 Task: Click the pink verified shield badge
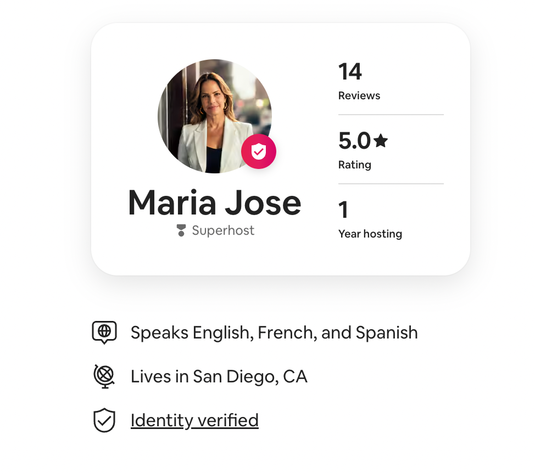click(x=259, y=151)
